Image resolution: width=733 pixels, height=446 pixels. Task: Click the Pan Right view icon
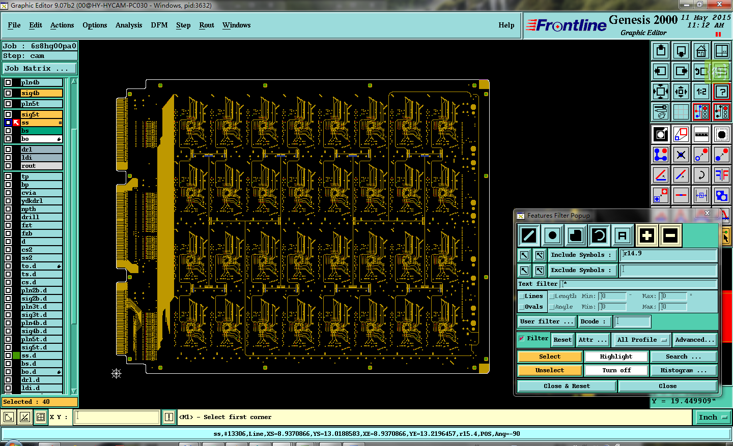tap(681, 71)
